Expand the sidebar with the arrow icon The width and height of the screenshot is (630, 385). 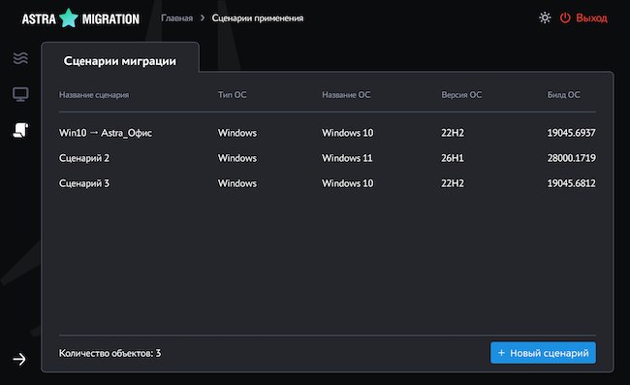point(19,359)
